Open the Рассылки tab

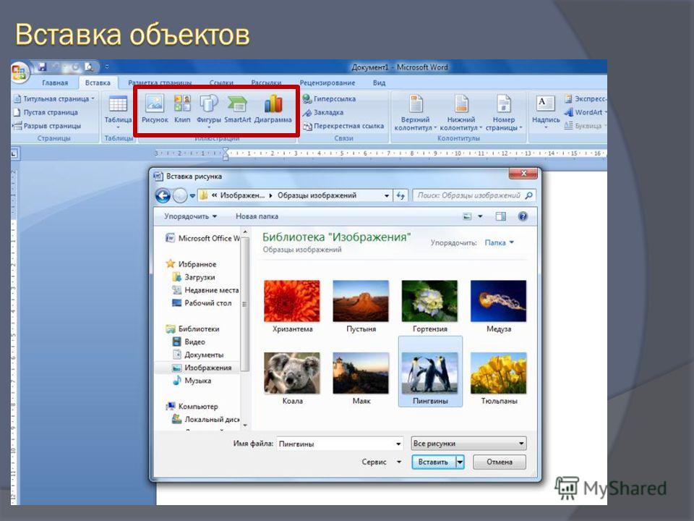click(266, 82)
